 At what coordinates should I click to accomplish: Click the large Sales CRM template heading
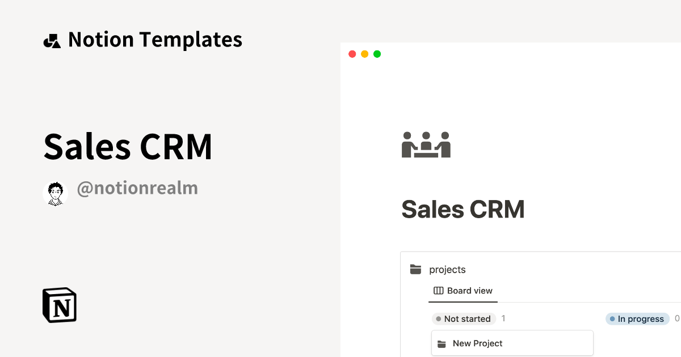[x=128, y=146]
